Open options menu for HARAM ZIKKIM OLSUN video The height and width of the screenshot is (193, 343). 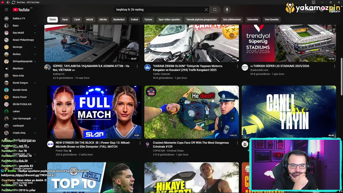coord(237,66)
